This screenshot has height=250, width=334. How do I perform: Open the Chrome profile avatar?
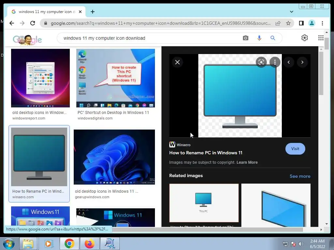point(311,23)
